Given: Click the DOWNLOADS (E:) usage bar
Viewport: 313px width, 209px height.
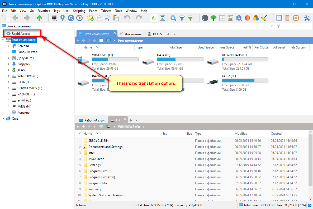Looking at the screenshot, I should (x=245, y=60).
